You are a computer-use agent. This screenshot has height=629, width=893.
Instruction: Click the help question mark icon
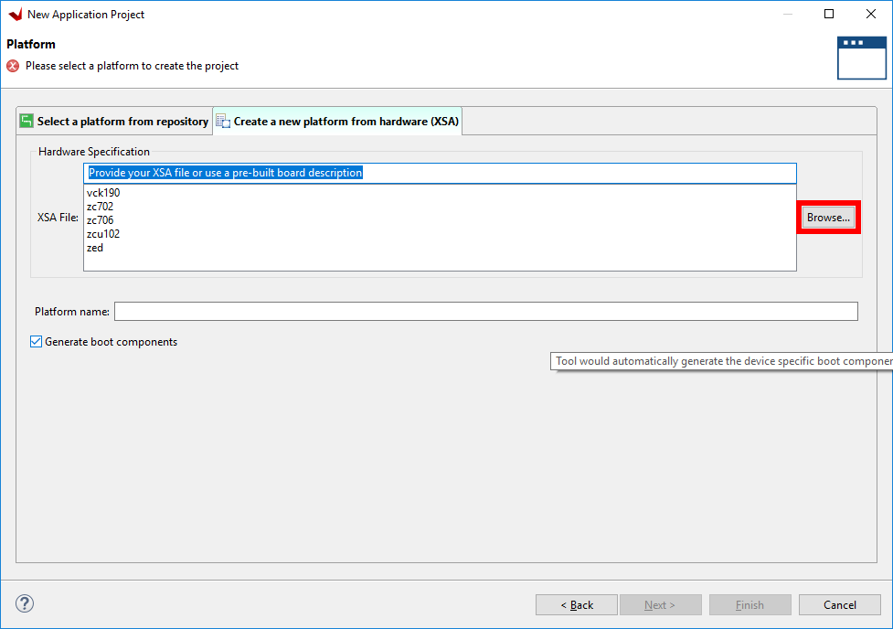(x=25, y=603)
